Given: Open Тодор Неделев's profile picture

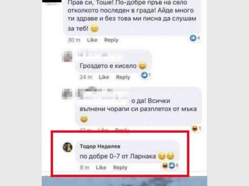Looking at the screenshot, I should (x=68, y=147).
